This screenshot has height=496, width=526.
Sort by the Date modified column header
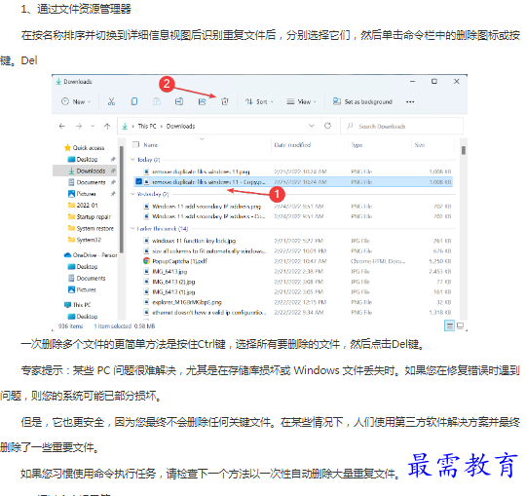pos(292,145)
